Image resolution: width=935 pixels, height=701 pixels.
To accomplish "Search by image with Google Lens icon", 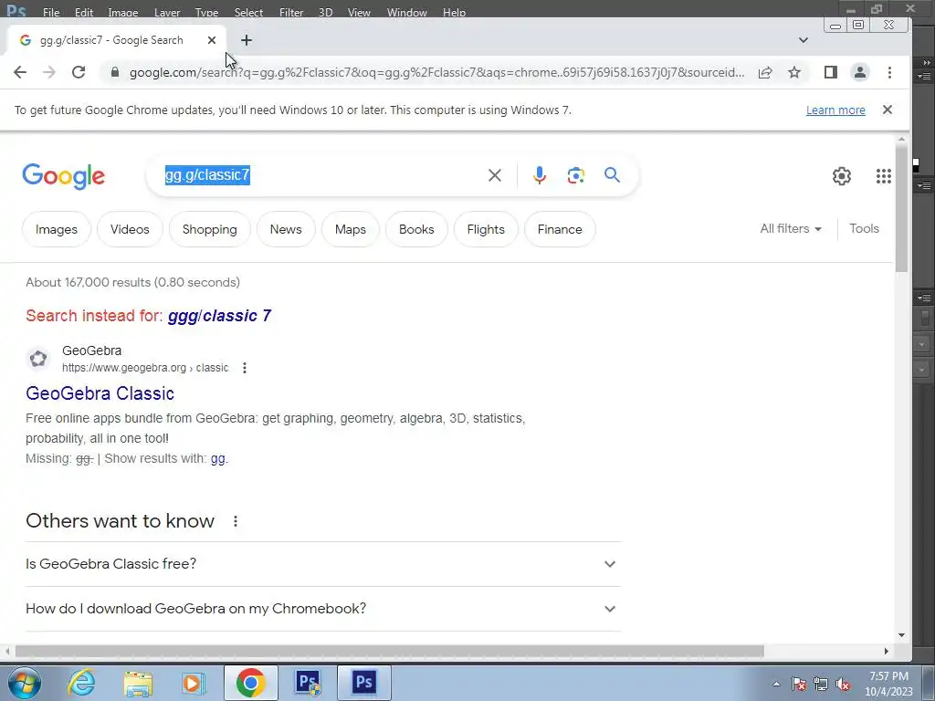I will 575,175.
